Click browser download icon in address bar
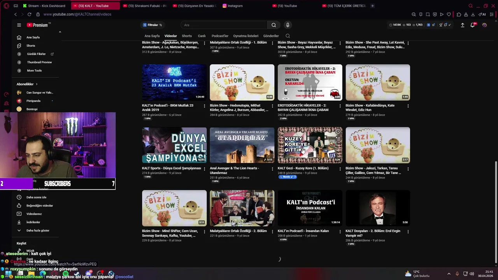The height and width of the screenshot is (280, 498). click(x=473, y=14)
